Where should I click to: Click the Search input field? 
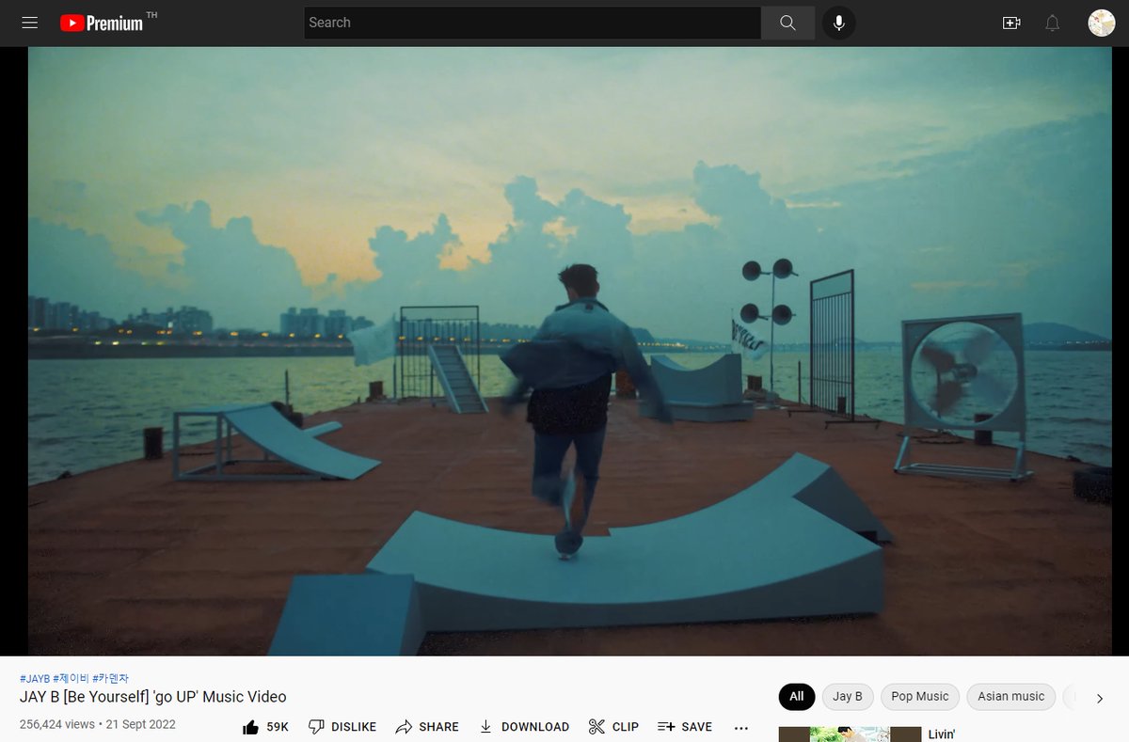point(533,23)
